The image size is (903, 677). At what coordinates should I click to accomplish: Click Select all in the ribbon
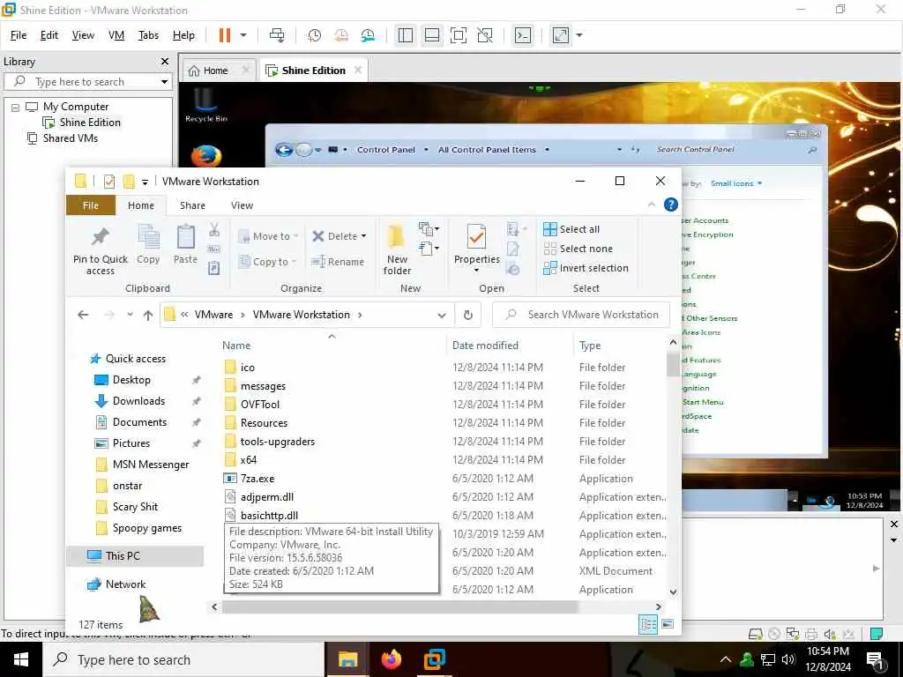pyautogui.click(x=571, y=229)
